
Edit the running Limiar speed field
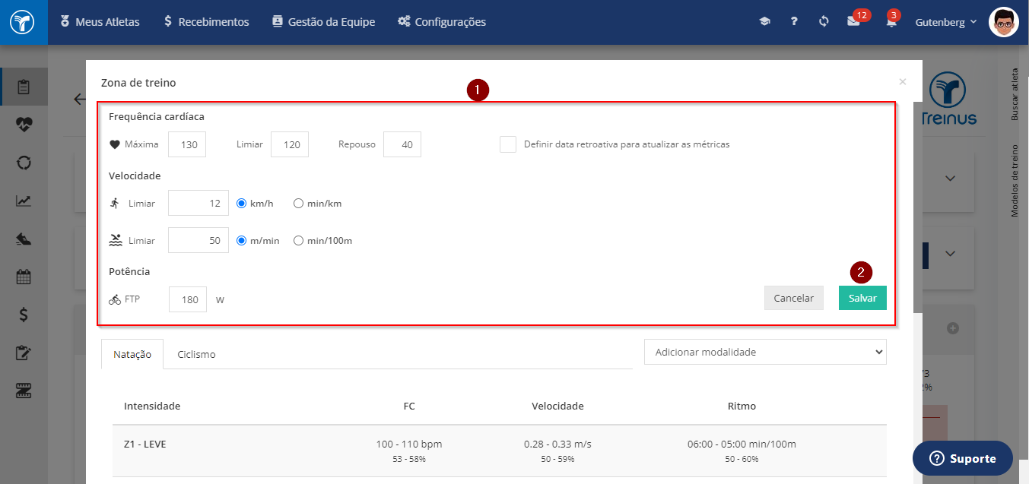pyautogui.click(x=198, y=203)
